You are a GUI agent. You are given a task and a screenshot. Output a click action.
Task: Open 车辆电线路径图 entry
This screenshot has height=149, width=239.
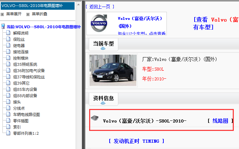click(26, 115)
